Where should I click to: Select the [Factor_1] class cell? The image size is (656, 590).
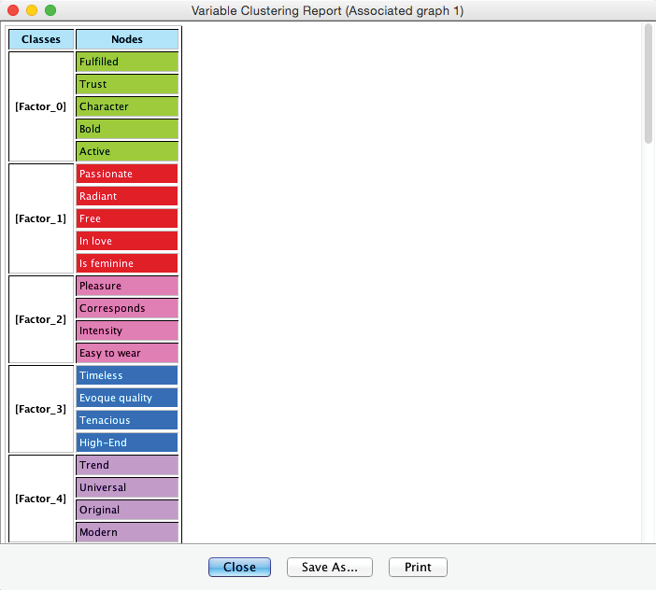pyautogui.click(x=41, y=218)
